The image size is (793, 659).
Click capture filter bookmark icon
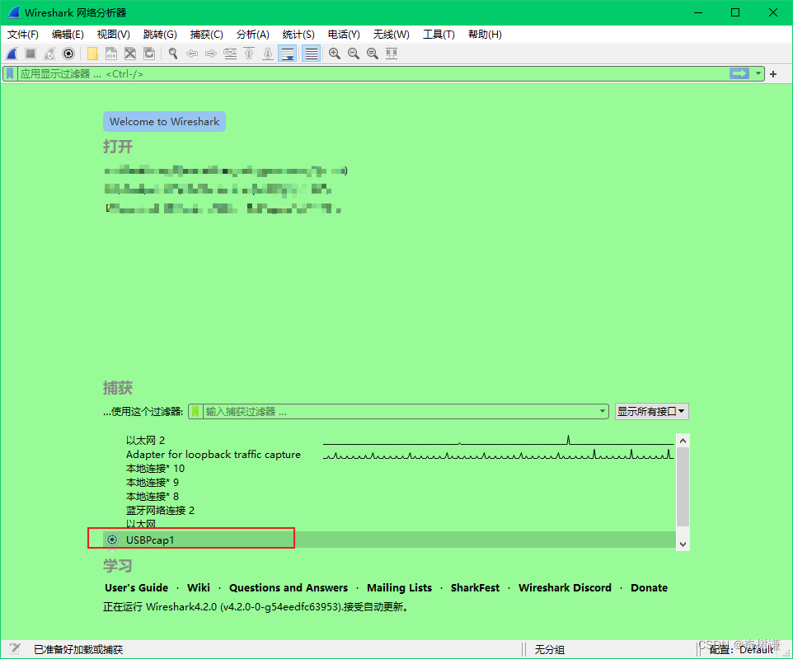point(195,411)
